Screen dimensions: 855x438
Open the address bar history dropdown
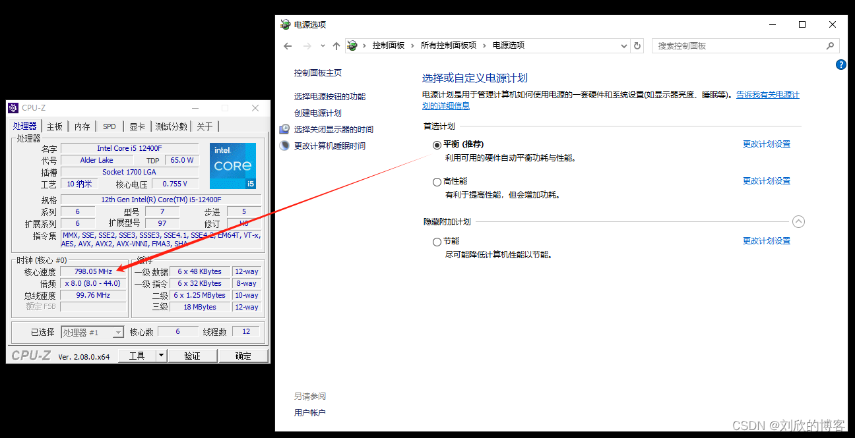(624, 46)
